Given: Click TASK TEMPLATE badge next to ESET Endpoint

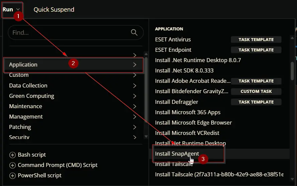Looking at the screenshot, I should tap(256, 50).
